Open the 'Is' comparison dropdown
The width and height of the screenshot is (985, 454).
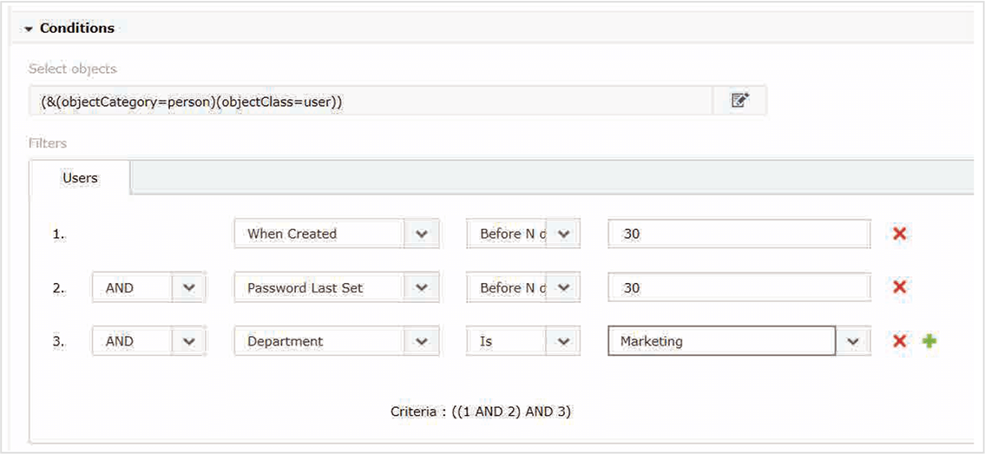click(x=563, y=341)
